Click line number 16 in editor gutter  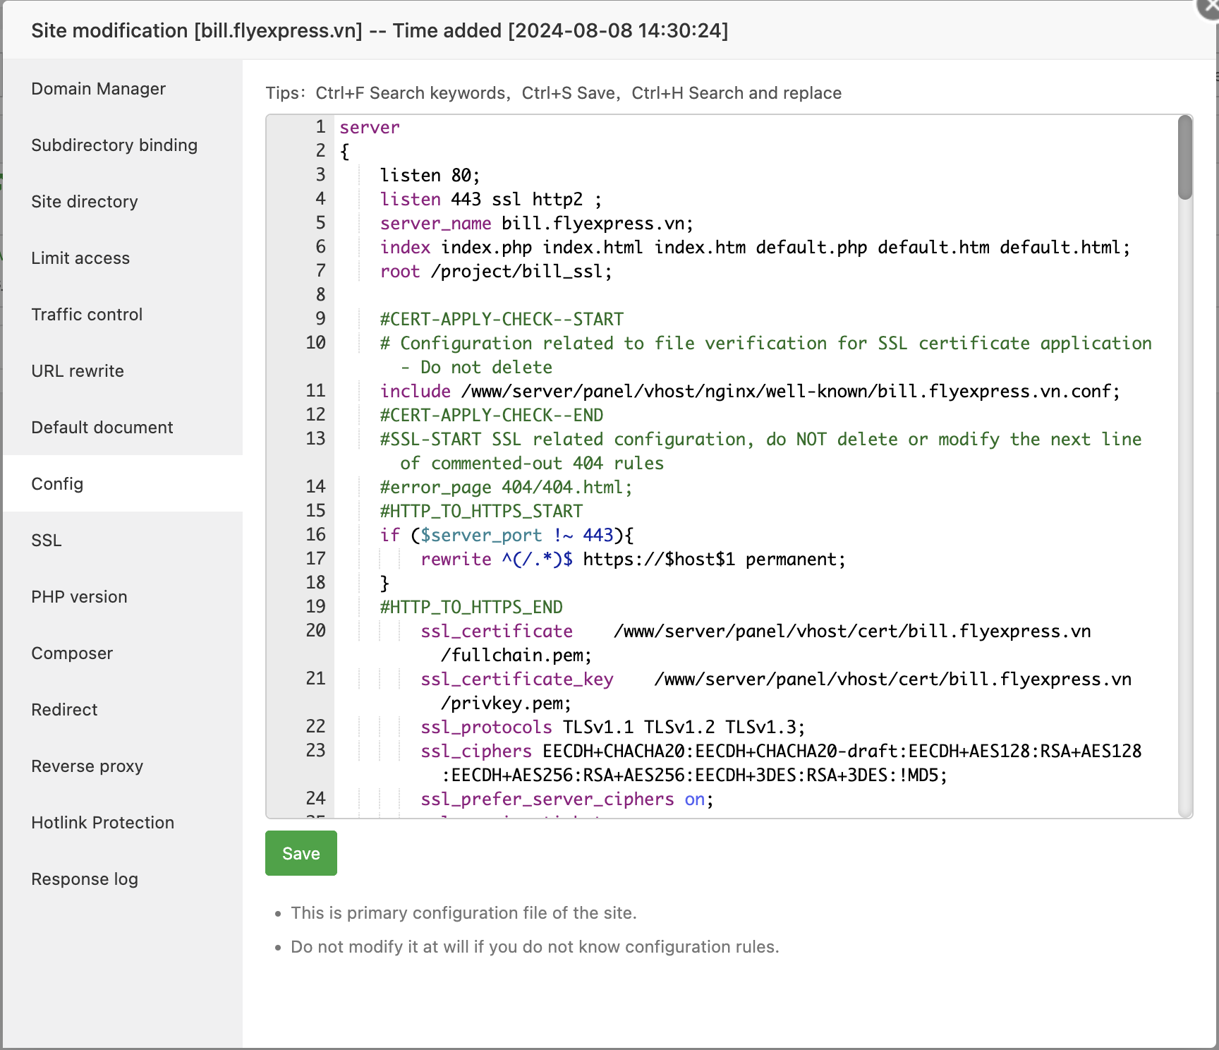tap(315, 535)
